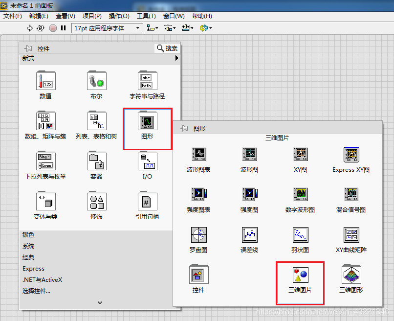Open the 数组、矩阵与簇 palette
The height and width of the screenshot is (321, 394).
point(45,121)
